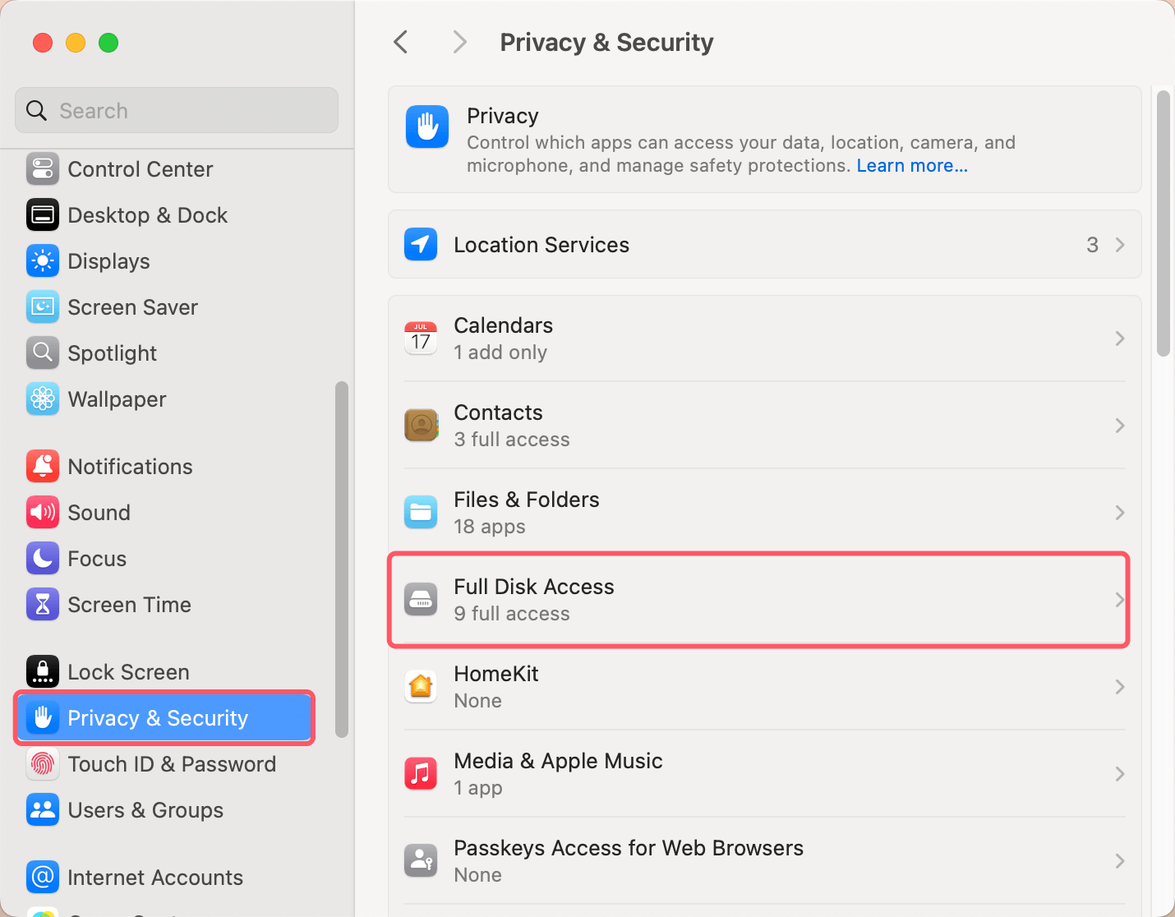Click inside the Search field
Viewport: 1175px width, 917px height.
176,110
